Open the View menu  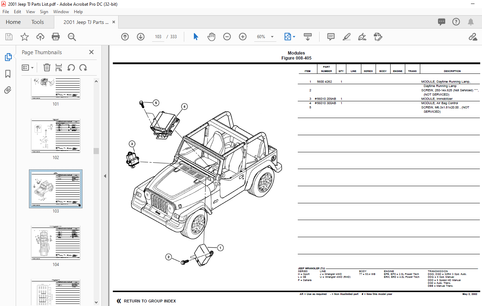31,12
